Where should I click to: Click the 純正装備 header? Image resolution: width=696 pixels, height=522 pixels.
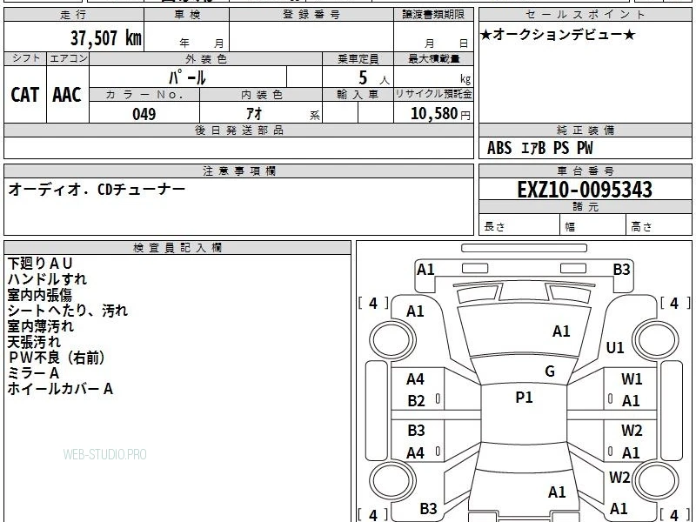pyautogui.click(x=585, y=130)
